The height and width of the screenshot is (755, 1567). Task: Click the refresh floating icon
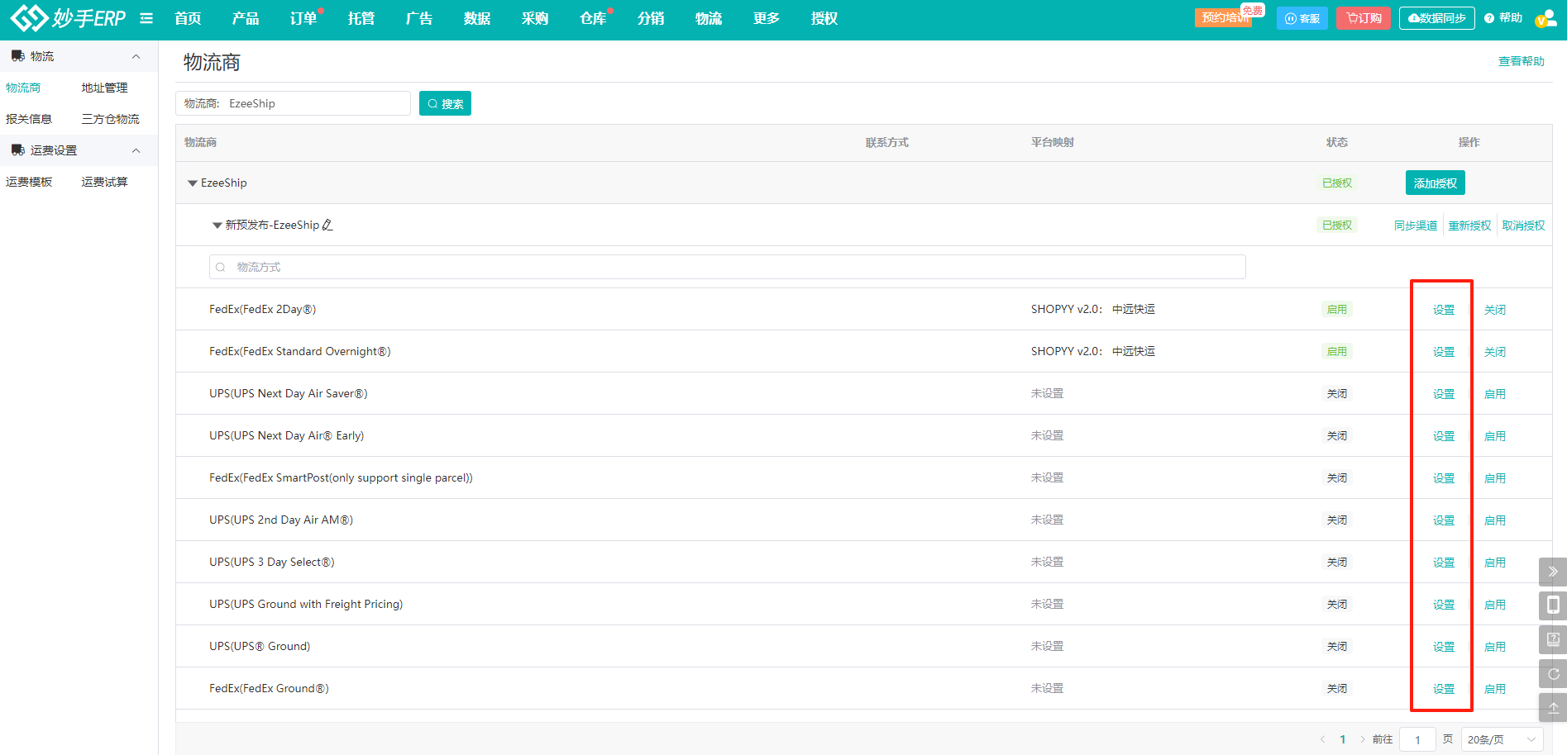[x=1552, y=673]
